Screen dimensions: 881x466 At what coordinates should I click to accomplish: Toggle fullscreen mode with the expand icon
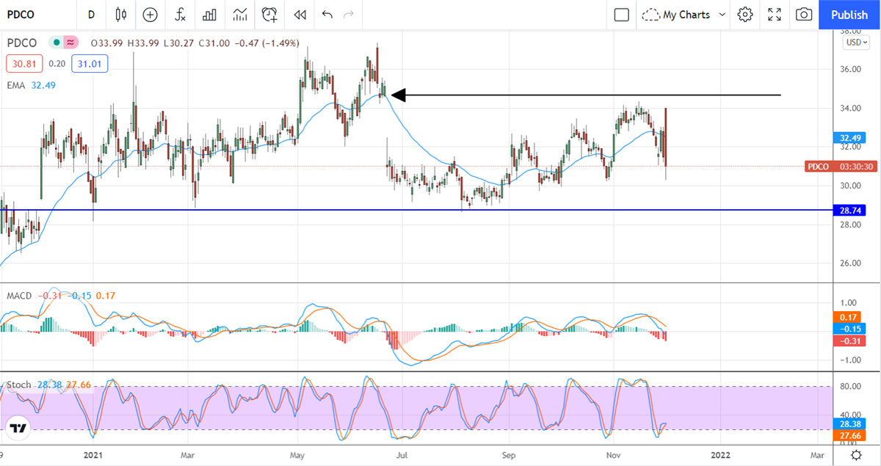point(774,15)
